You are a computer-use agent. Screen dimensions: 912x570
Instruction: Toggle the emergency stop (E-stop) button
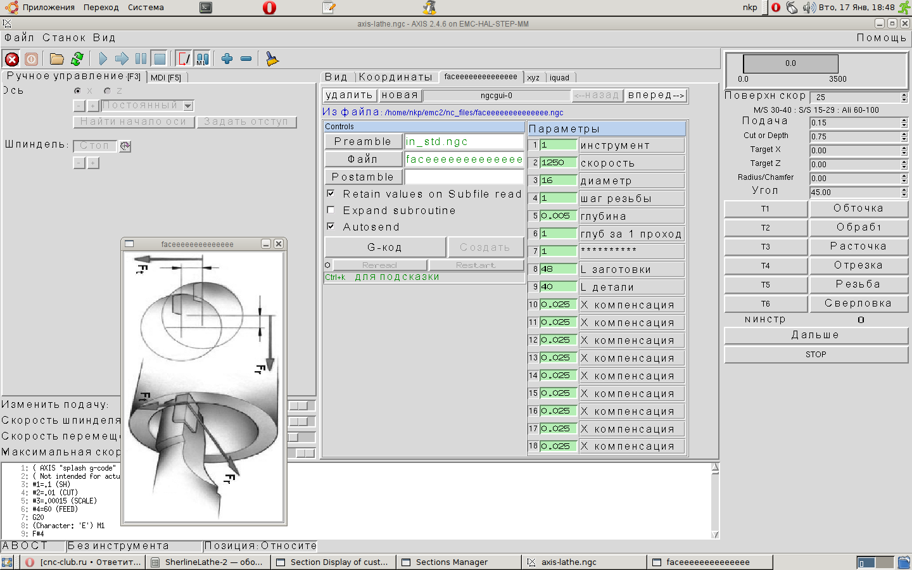click(x=11, y=60)
